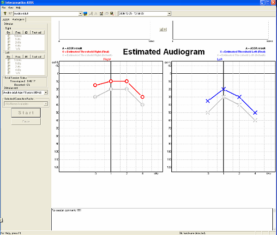The height and width of the screenshot is (235, 277).
Task: Expand the session date-time dropdown
Action: (169, 13)
